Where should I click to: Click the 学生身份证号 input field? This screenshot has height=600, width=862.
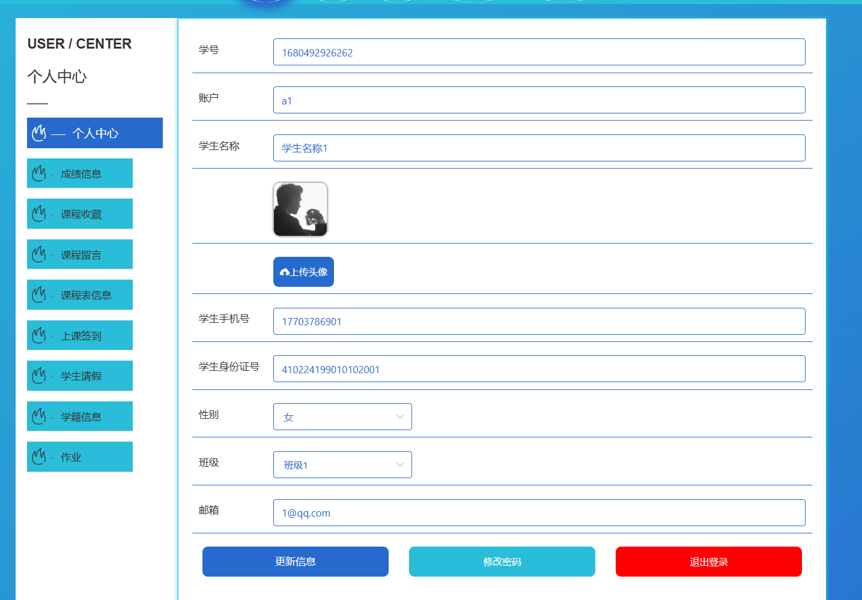pos(539,369)
